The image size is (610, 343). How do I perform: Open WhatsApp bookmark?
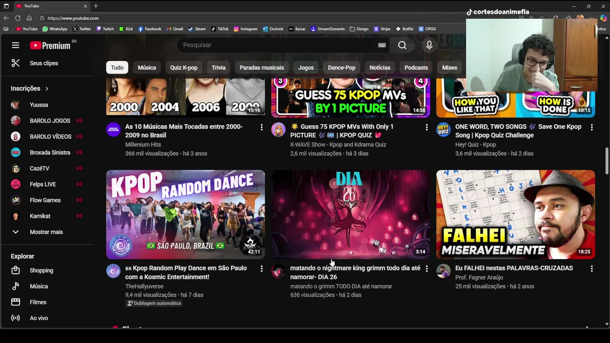coord(55,29)
